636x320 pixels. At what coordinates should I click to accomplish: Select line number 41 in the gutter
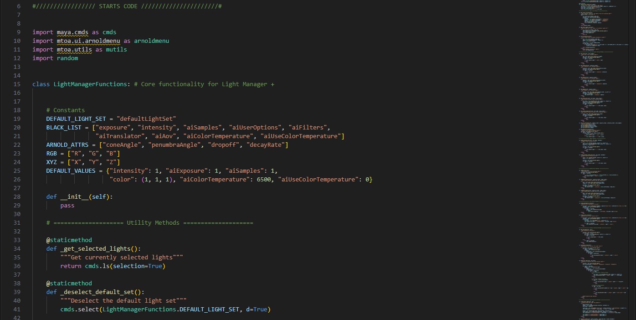[x=17, y=309]
